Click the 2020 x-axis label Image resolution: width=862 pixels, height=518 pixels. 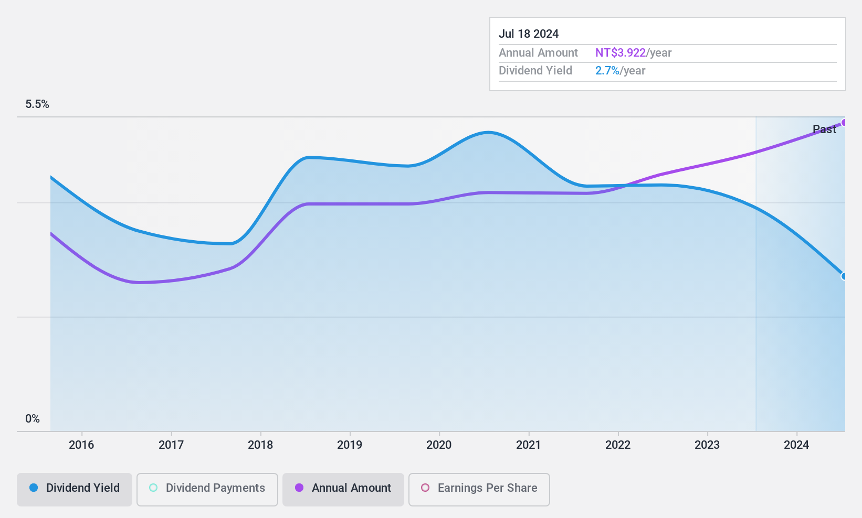[439, 445]
